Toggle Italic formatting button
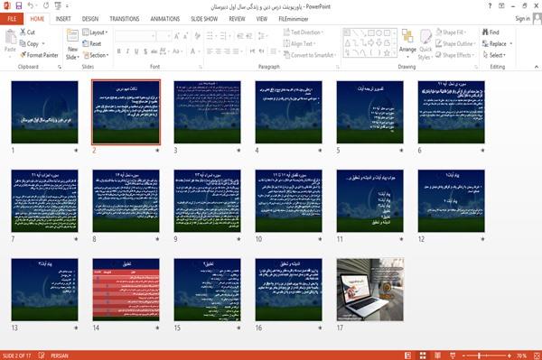 coord(127,51)
